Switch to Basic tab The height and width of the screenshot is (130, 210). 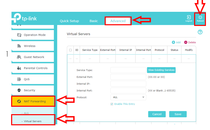coord(94,21)
